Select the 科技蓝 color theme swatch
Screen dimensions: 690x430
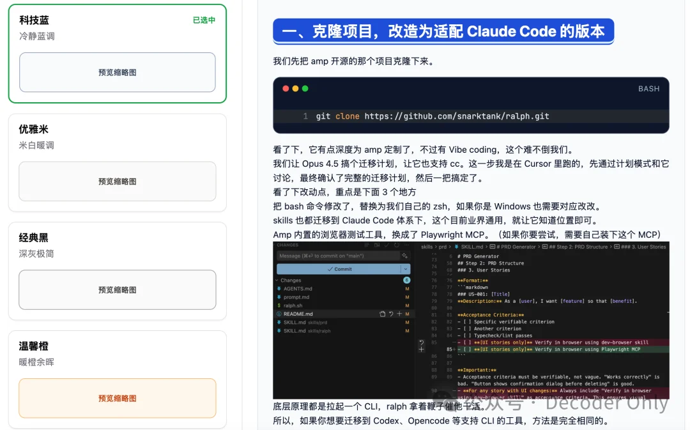(x=117, y=52)
